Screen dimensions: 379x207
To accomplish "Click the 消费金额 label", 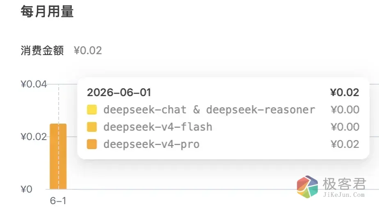I will point(42,51).
